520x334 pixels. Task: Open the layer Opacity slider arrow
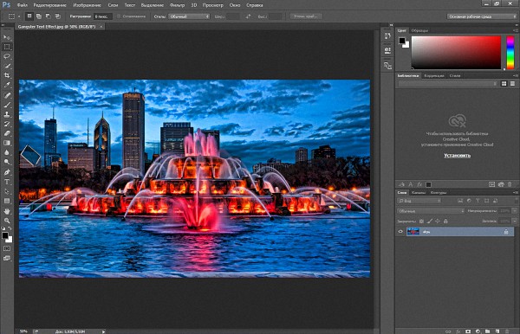tap(514, 211)
